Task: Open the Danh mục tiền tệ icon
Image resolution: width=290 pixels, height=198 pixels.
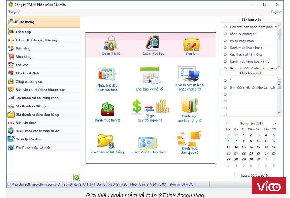Action: tap(108, 109)
